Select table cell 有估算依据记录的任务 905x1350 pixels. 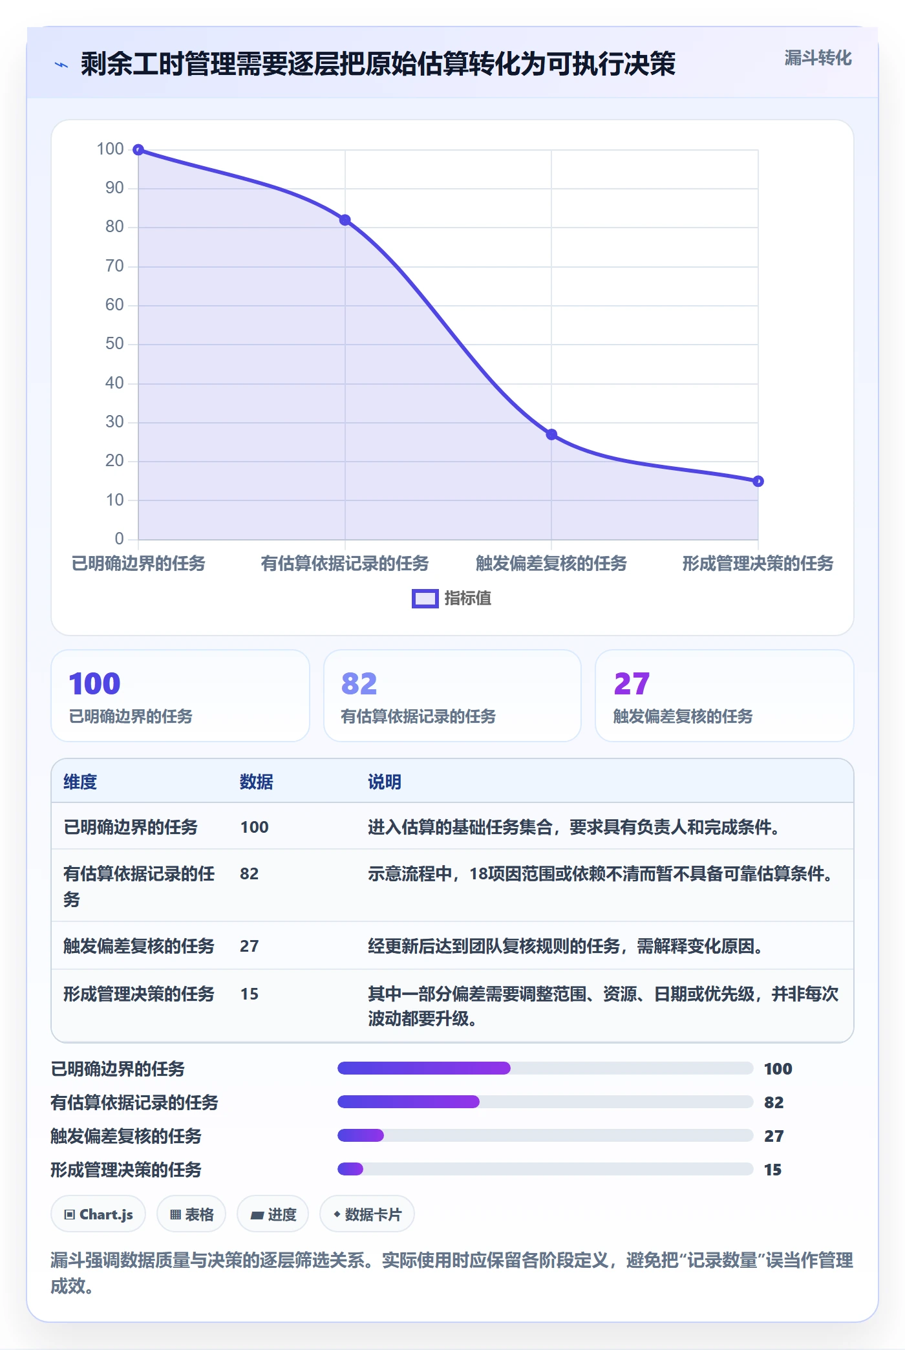coord(139,886)
